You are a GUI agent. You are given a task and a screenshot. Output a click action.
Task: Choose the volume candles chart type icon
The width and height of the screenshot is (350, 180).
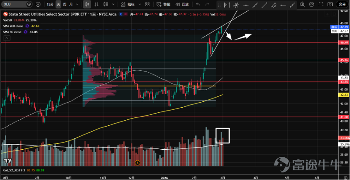[106, 4]
